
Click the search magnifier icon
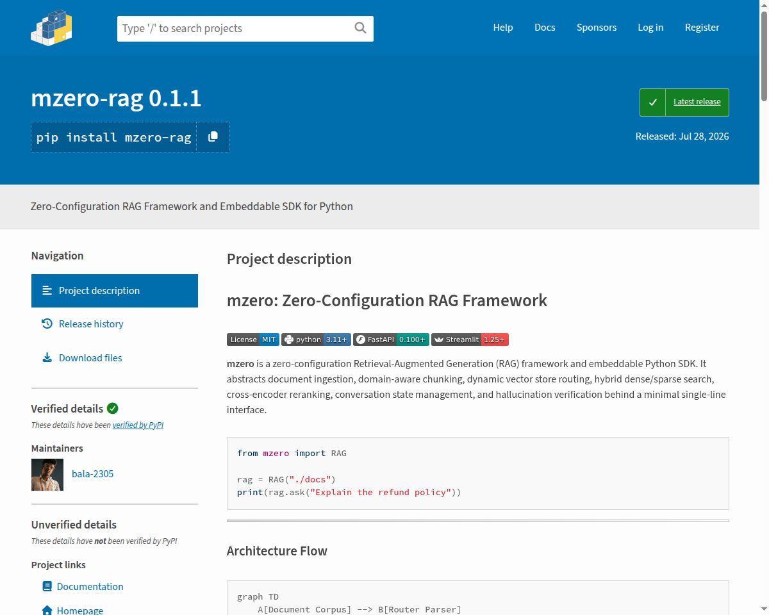pyautogui.click(x=360, y=28)
